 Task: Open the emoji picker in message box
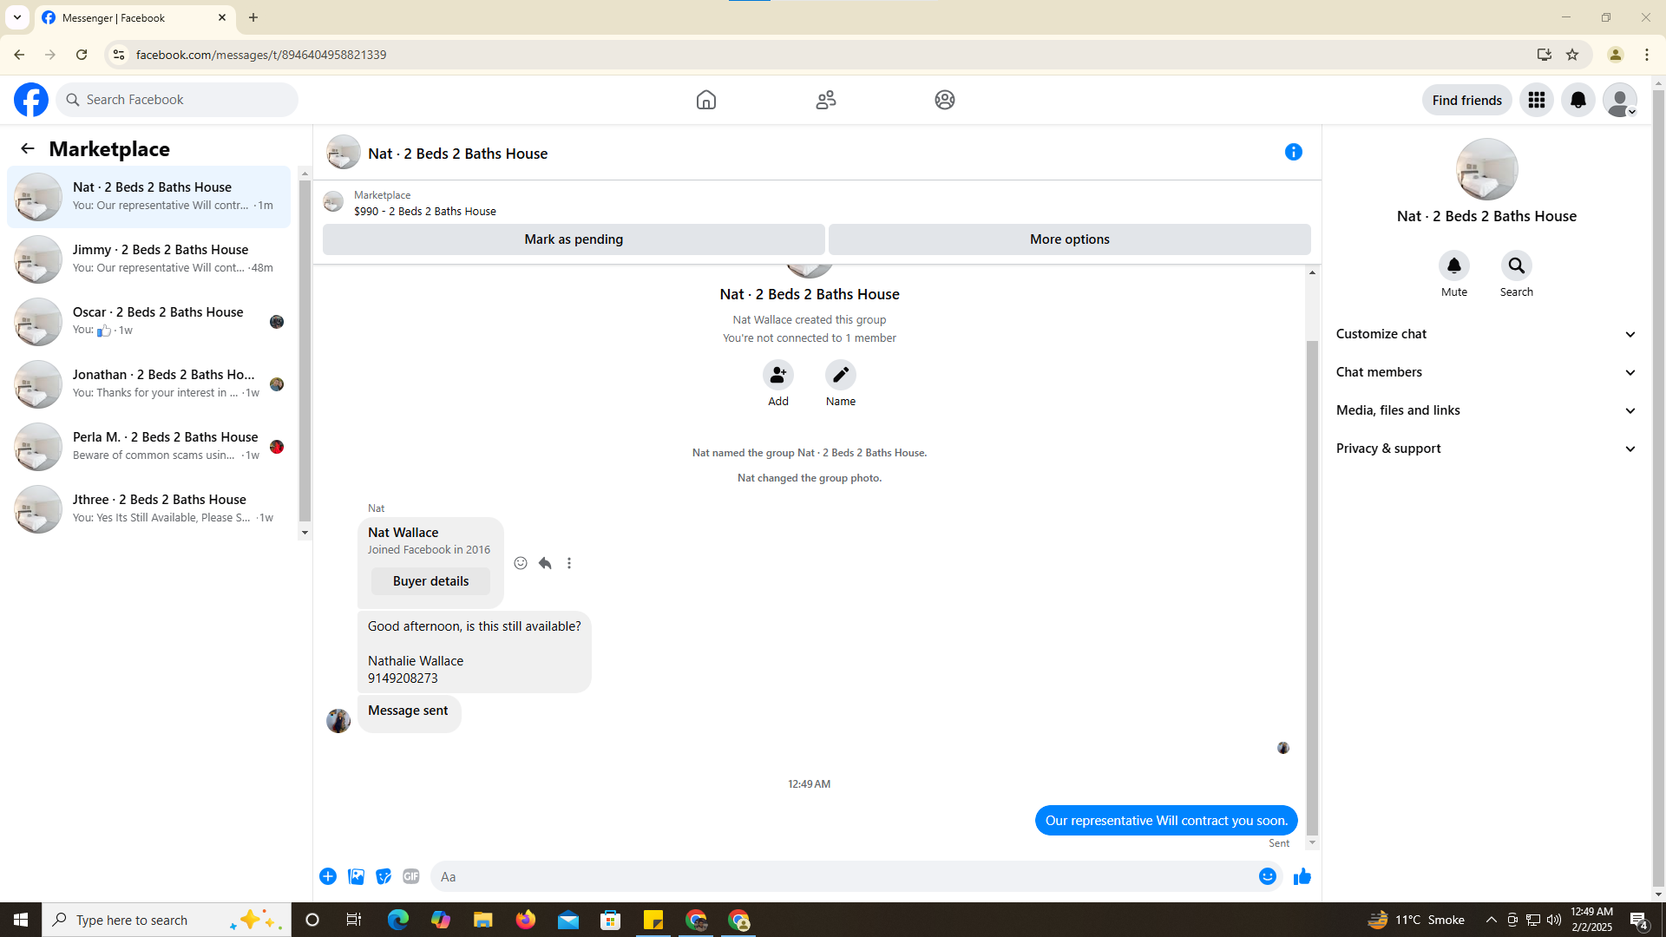point(1267,876)
